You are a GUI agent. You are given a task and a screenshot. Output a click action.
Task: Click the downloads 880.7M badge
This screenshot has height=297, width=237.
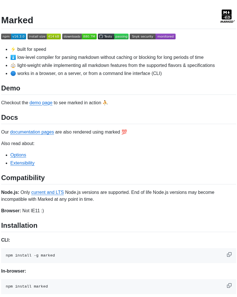click(79, 36)
